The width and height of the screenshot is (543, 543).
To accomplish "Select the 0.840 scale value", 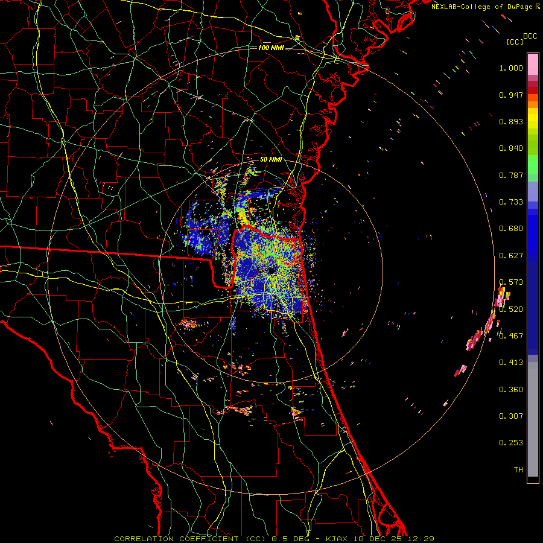I will [511, 148].
